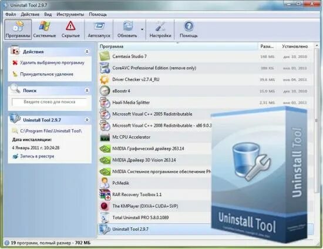Screen dimensions: 323x249
Task: Open the Файл menu
Action: 11,15
